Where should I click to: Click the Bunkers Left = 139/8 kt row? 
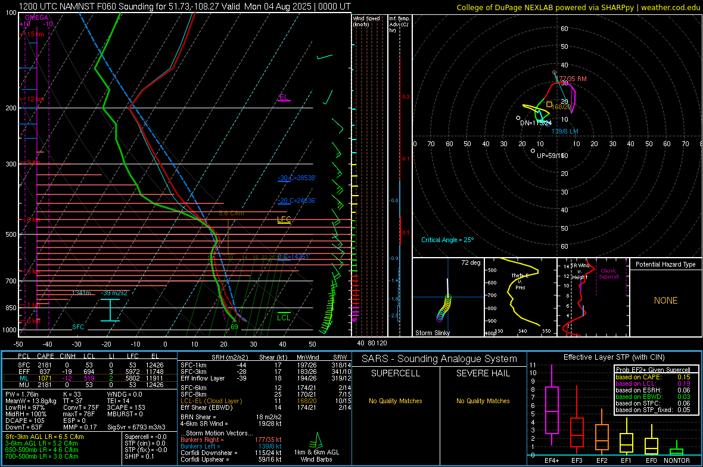point(231,446)
